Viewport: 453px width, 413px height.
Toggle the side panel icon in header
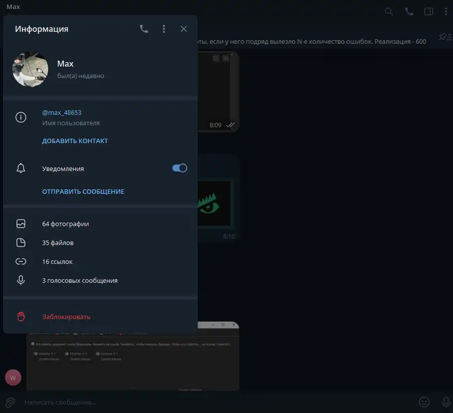click(428, 11)
